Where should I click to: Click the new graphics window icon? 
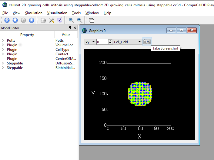click(x=92, y=20)
